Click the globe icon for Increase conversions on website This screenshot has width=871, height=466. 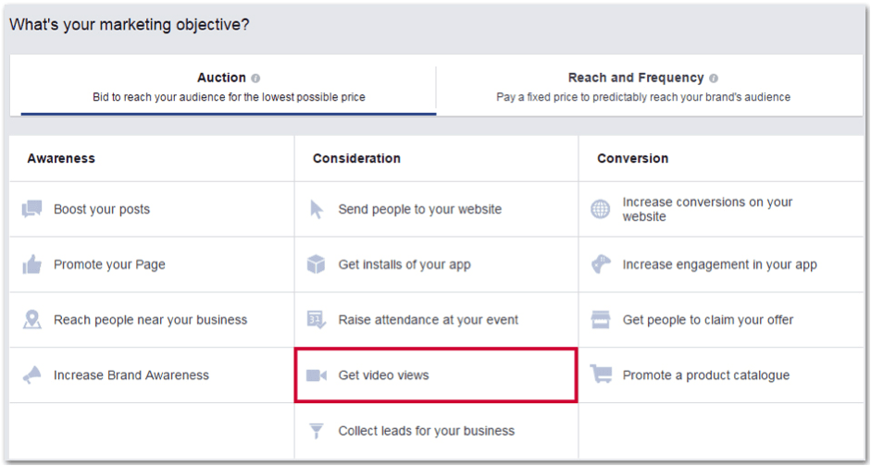[x=600, y=209]
